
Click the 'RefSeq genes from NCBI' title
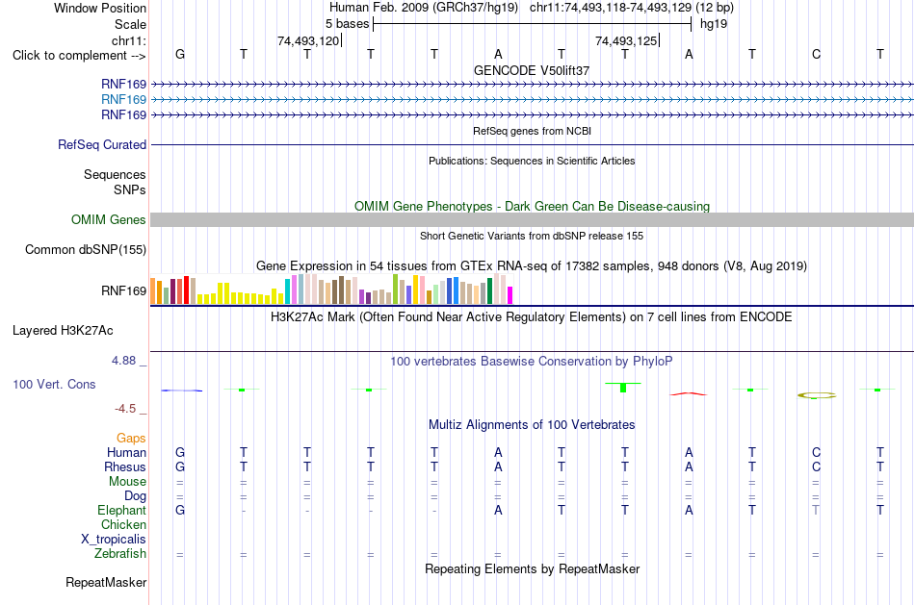tap(533, 131)
